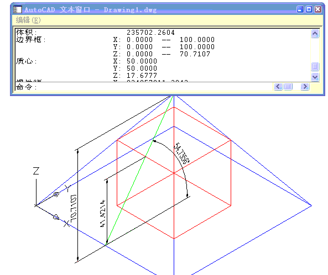Viewport: 328px width, 275px height.
Task: Open the 编辑(E) menu
Action: pyautogui.click(x=28, y=20)
